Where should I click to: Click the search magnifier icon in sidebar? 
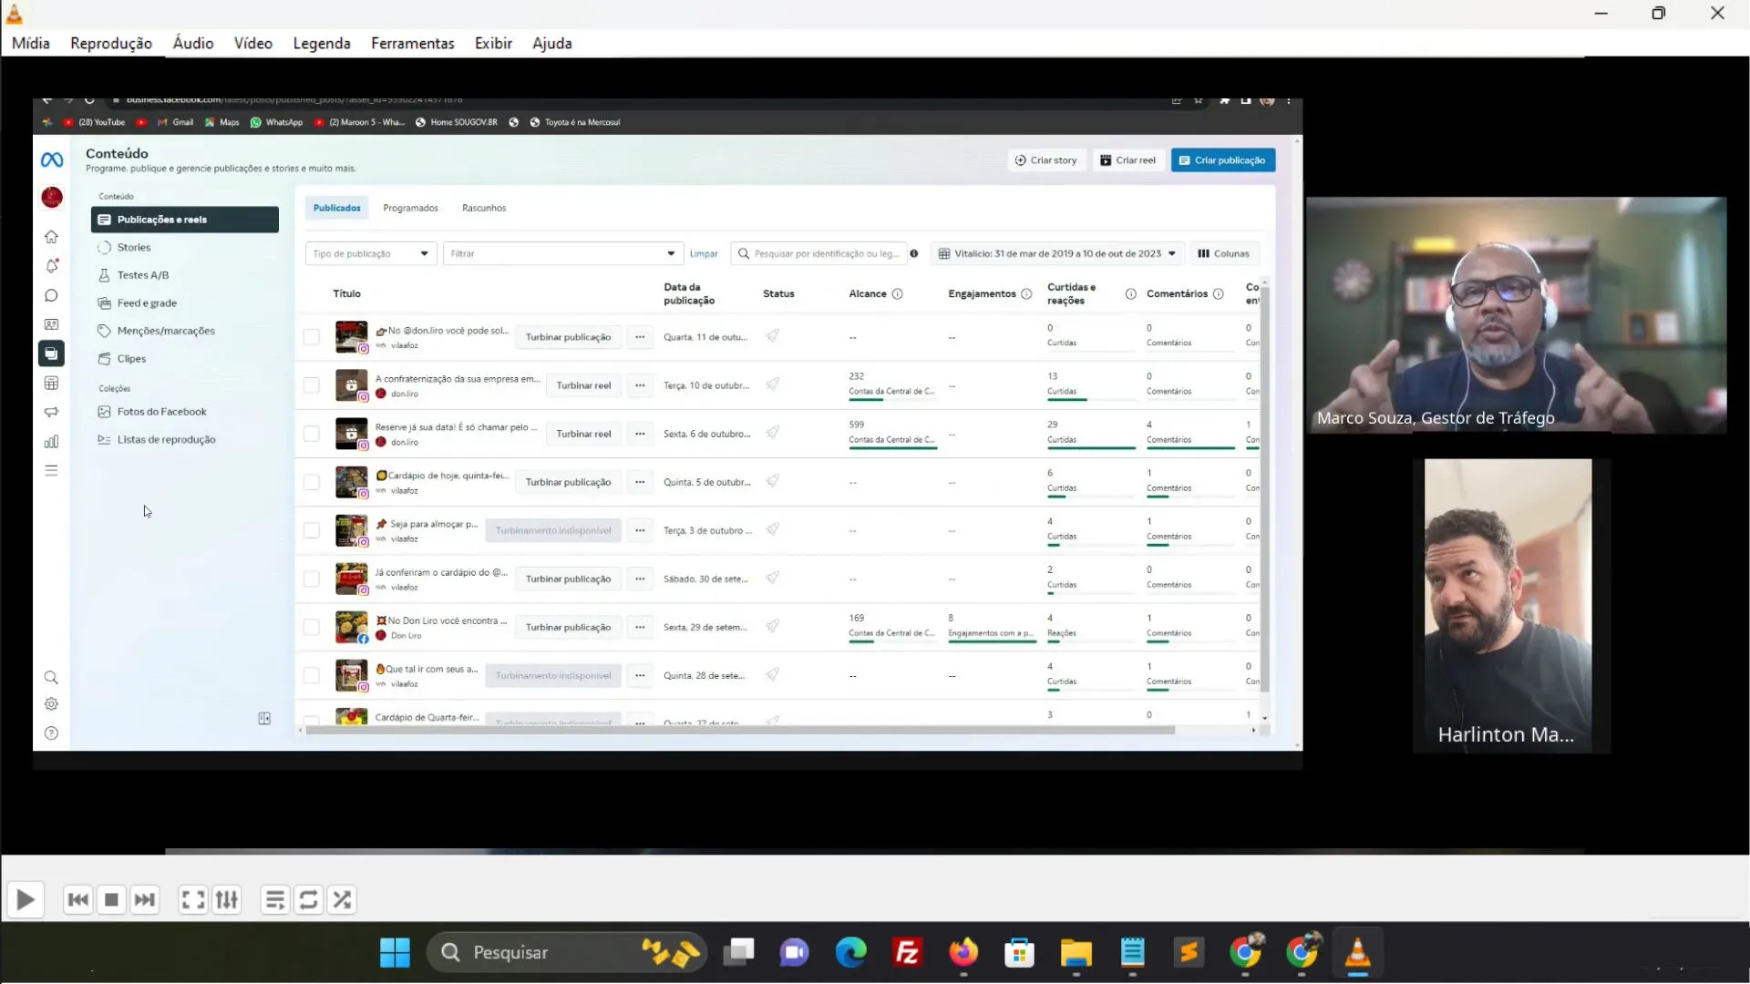click(x=50, y=676)
